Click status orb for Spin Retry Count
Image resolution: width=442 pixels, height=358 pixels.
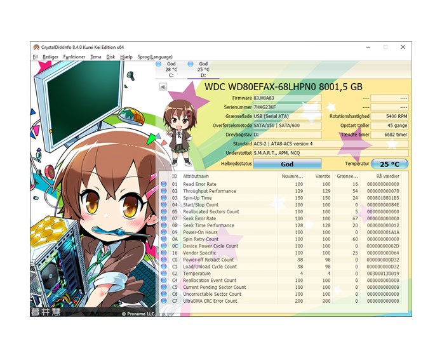pyautogui.click(x=164, y=239)
